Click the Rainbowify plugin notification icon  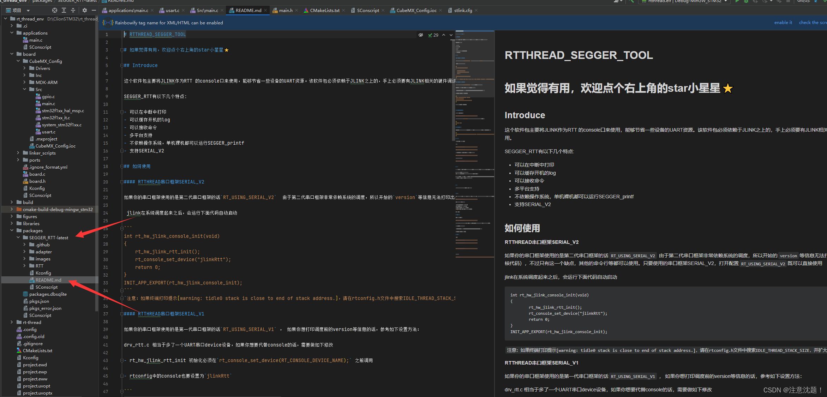click(x=108, y=23)
